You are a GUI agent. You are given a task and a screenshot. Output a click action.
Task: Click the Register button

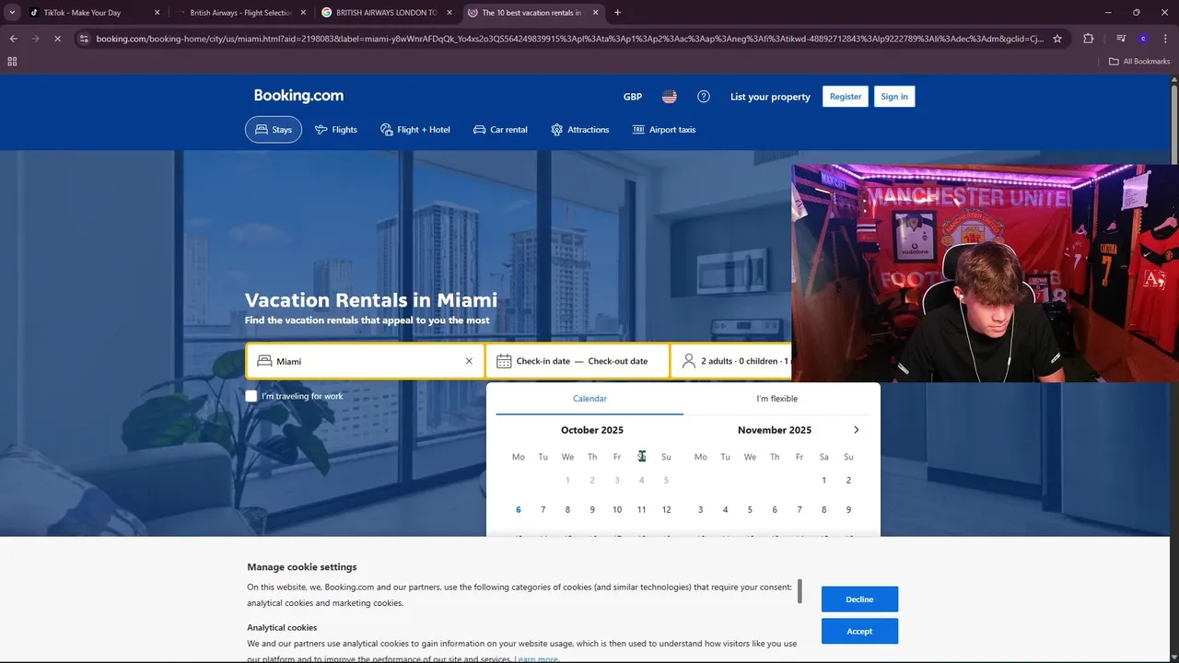pyautogui.click(x=846, y=97)
